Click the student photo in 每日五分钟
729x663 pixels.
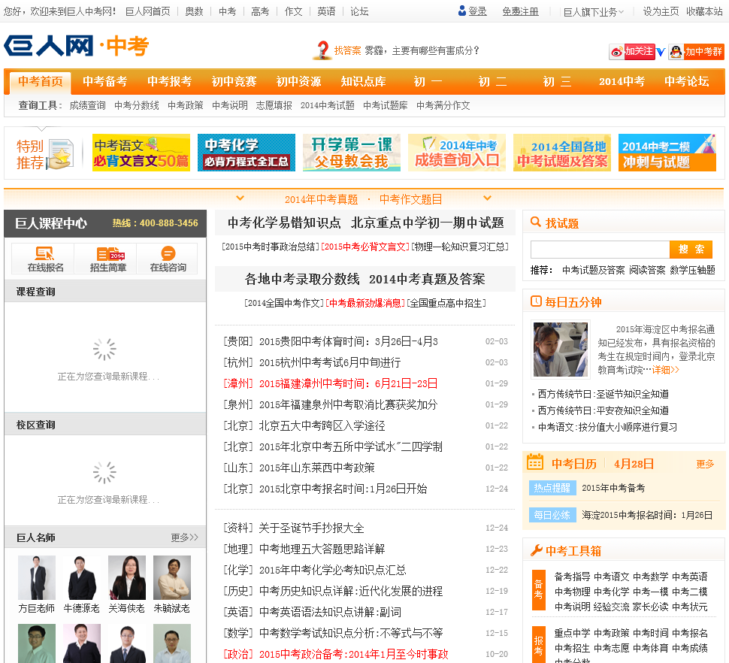(560, 350)
